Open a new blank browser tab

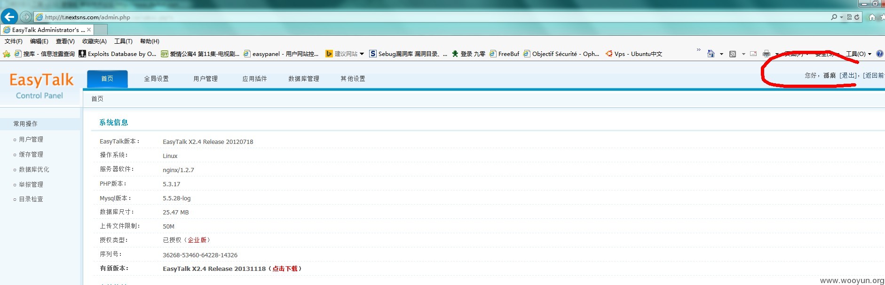(x=101, y=30)
